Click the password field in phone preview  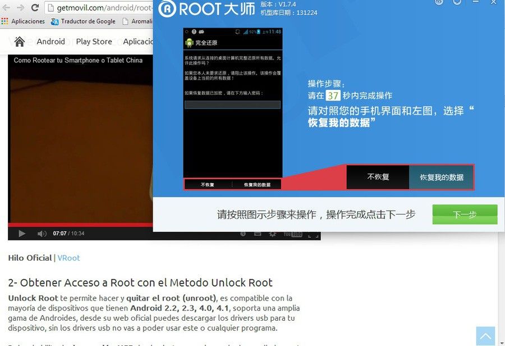[232, 104]
